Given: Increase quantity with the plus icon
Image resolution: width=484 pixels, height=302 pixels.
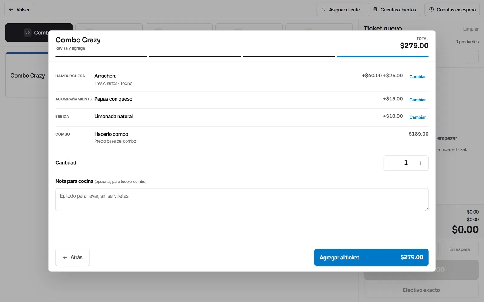Looking at the screenshot, I should click(421, 163).
